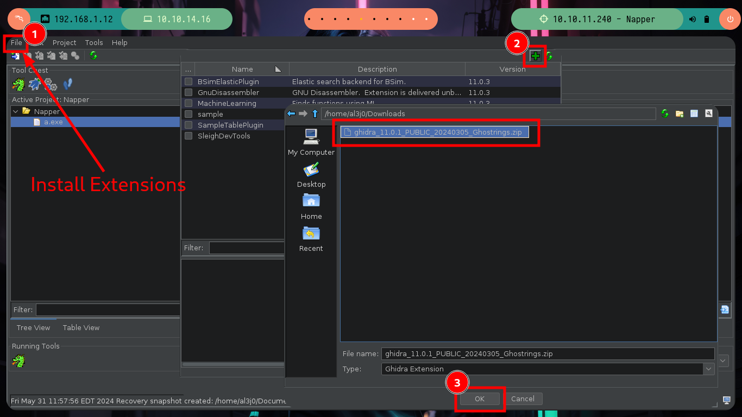The width and height of the screenshot is (742, 417).
Task: Open the CodeBrowser dragon tool in Tool Chest
Action: 18,84
